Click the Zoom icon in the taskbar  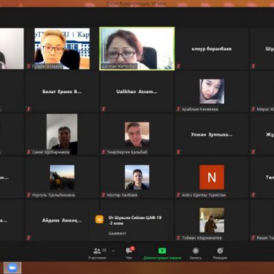12,268
